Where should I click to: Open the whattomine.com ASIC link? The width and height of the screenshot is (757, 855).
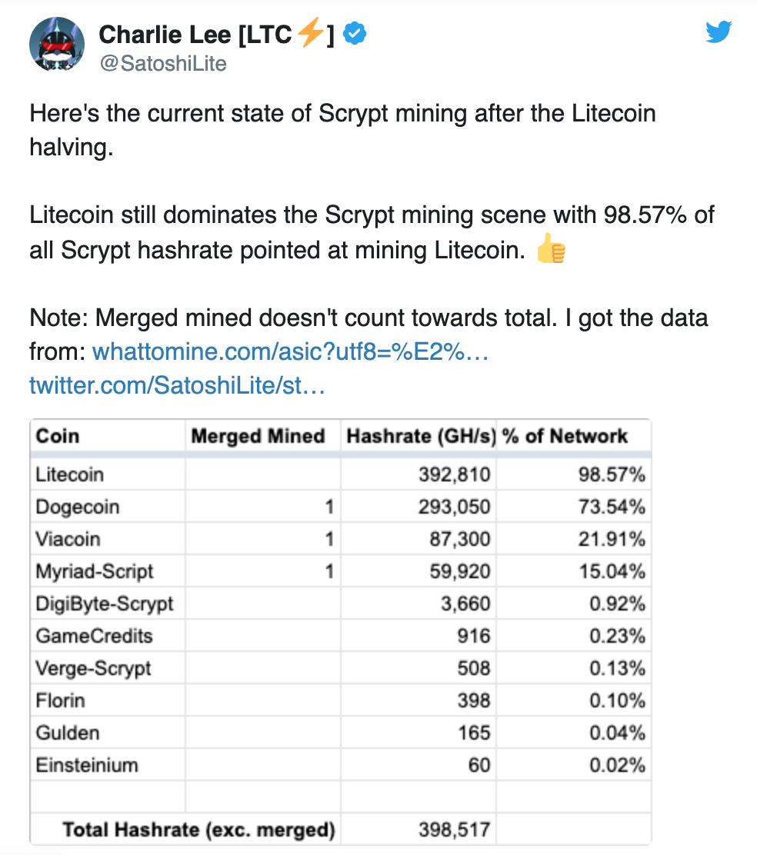click(291, 352)
